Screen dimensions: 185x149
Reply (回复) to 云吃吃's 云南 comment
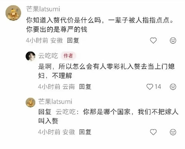point(85,87)
